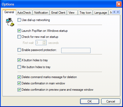Switch to the Tray Icon tab
This screenshot has width=123, height=107.
[85, 13]
